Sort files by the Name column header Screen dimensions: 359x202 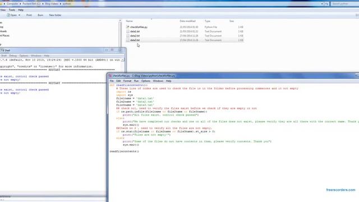(x=129, y=21)
